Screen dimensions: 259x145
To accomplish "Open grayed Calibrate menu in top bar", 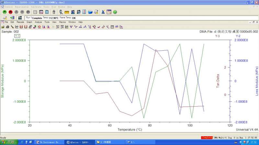I will pos(36,7).
